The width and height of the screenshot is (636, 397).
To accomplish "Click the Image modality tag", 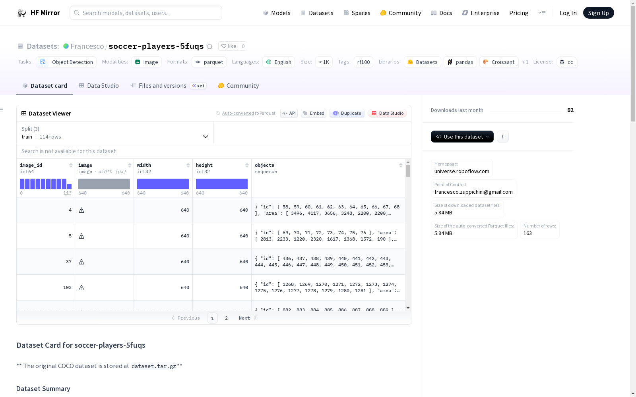I will click(x=146, y=62).
